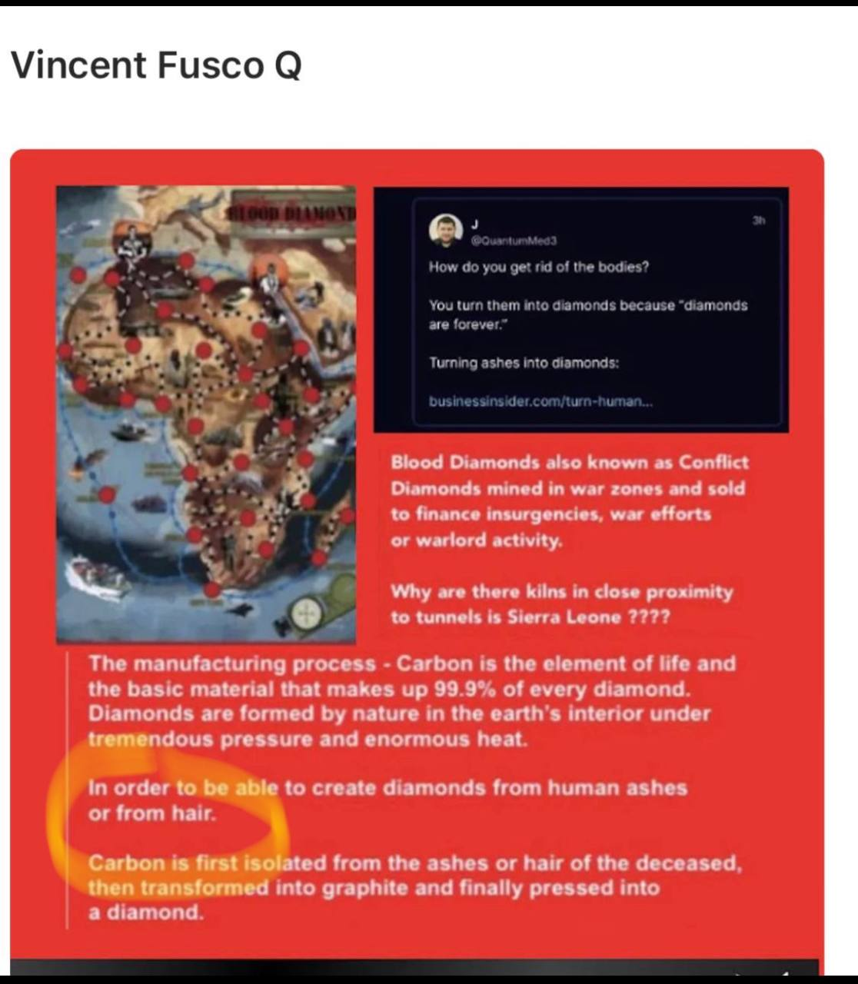
Task: Click the 'Turning ashes into diamonds:' line
Action: [524, 362]
